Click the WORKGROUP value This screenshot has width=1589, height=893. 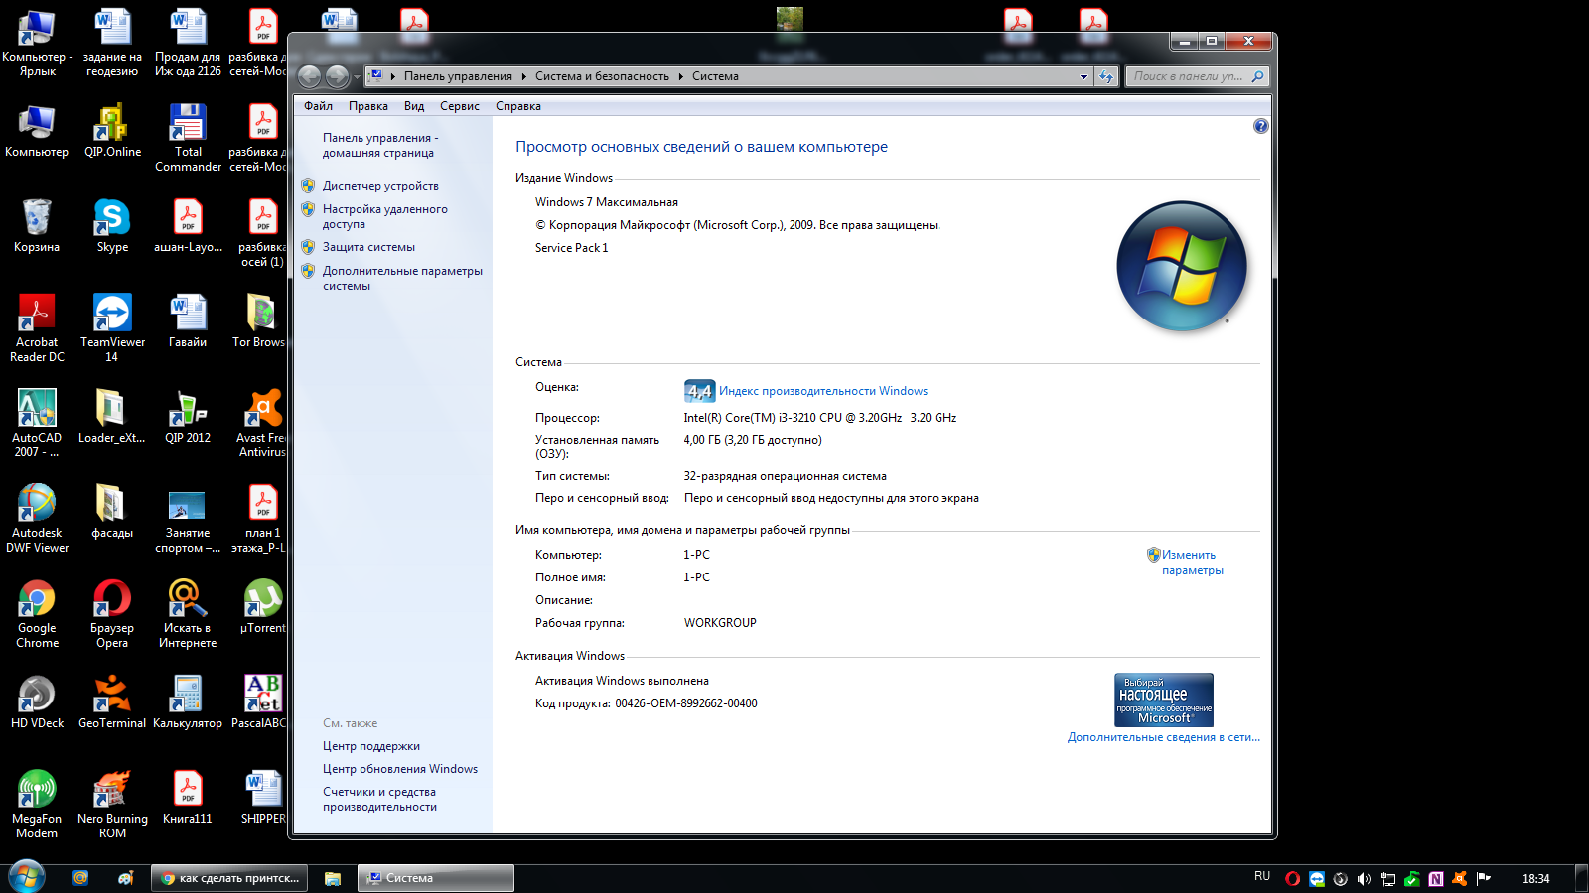pyautogui.click(x=720, y=623)
